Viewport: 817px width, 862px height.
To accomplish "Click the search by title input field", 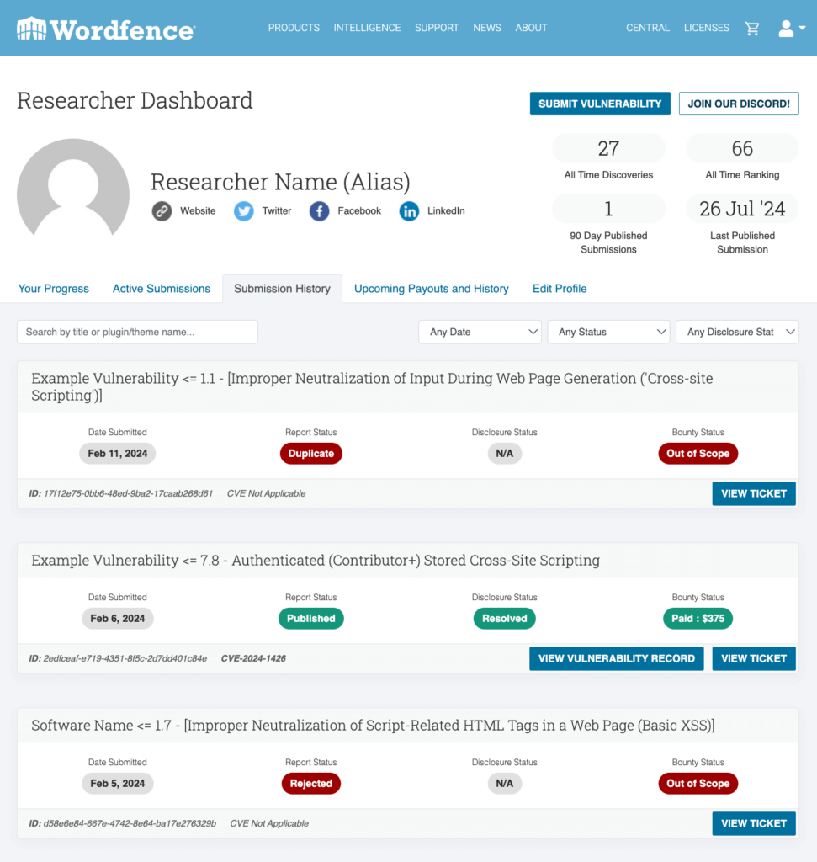I will 137,332.
